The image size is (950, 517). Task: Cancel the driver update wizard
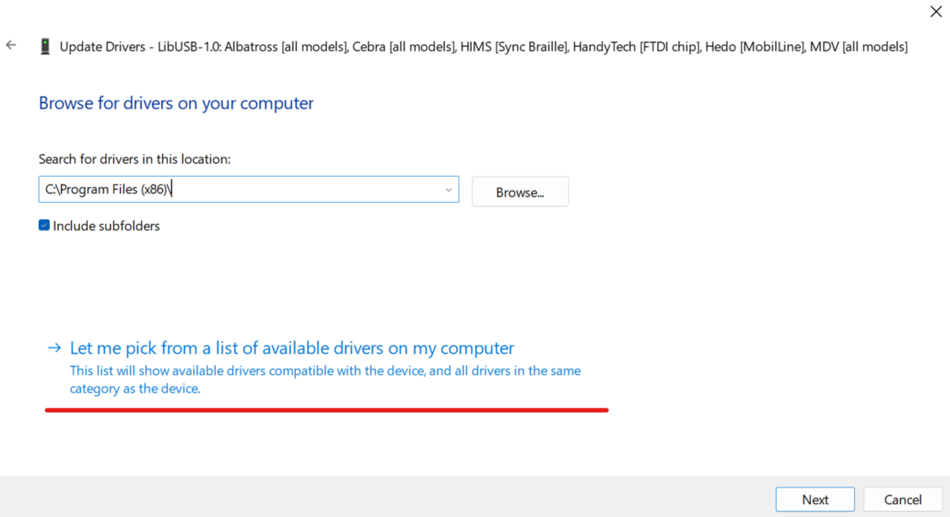click(902, 500)
